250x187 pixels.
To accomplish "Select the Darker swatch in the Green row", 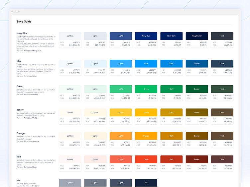I will (197, 89).
